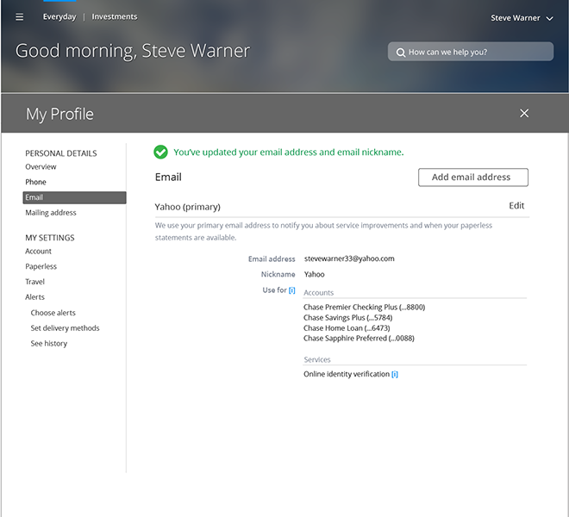Click the PERSONAL DETAILS section heading
This screenshot has height=517, width=569.
61,153
